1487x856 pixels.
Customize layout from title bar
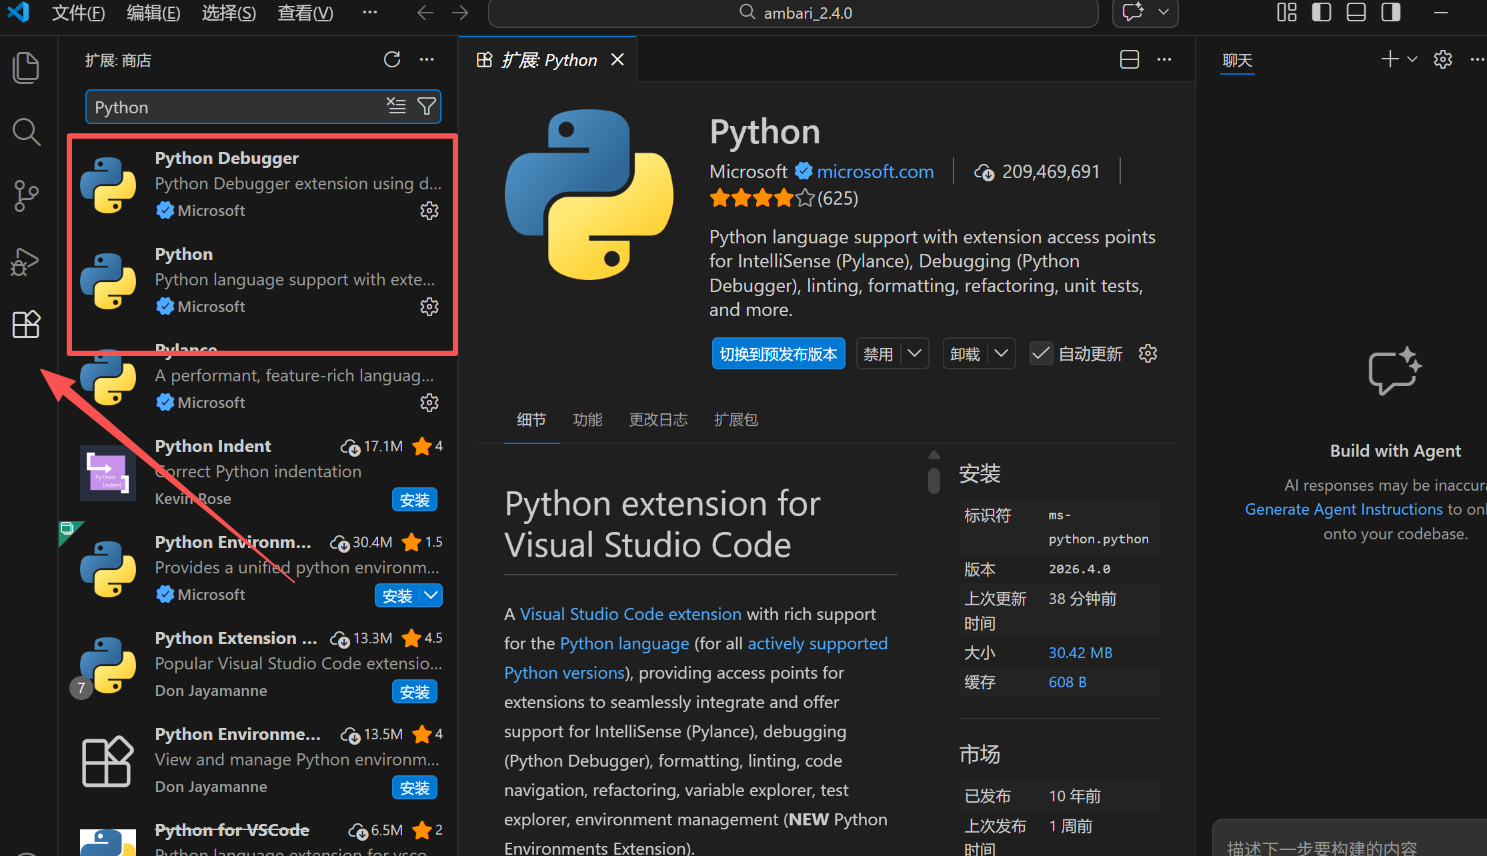(1287, 13)
